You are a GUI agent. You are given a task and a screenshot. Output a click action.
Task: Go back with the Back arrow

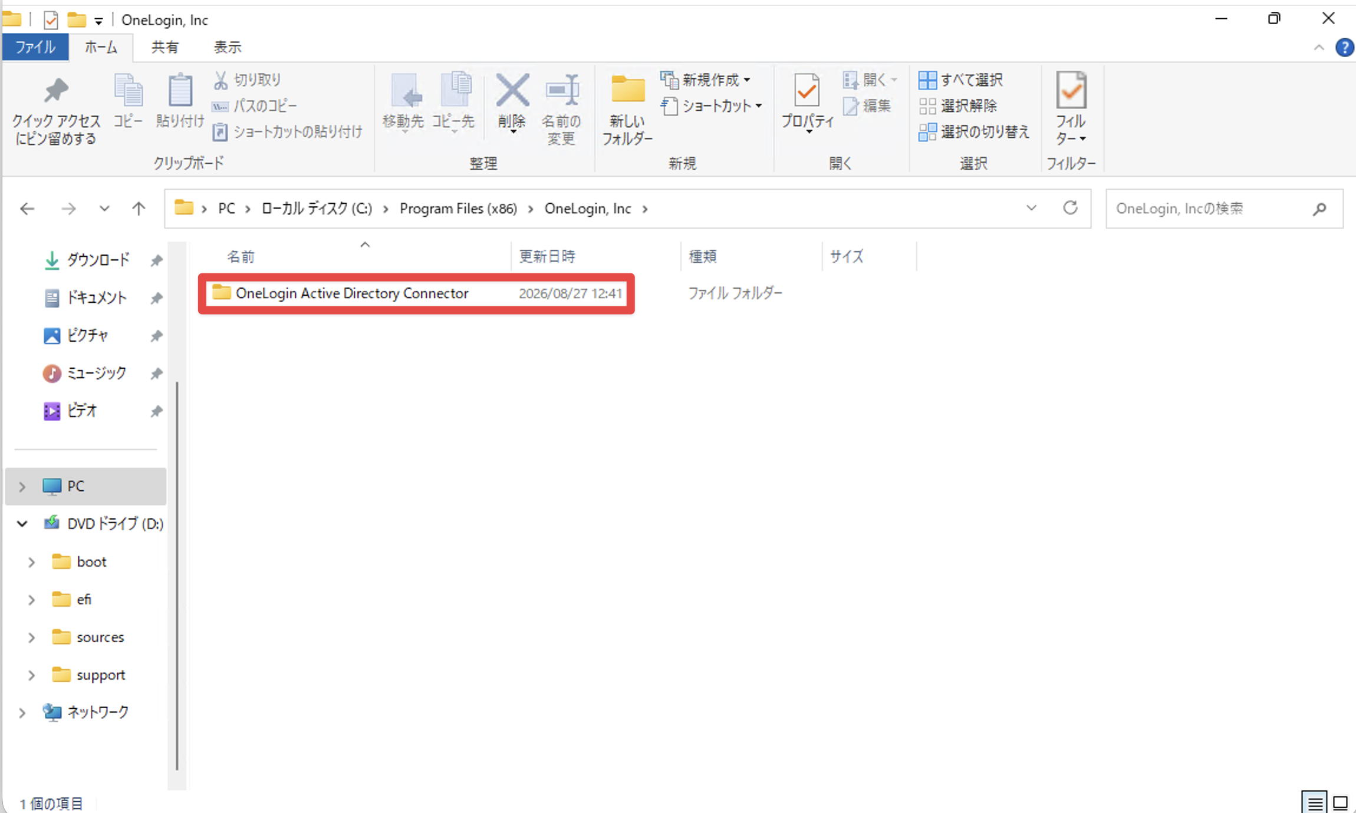27,209
